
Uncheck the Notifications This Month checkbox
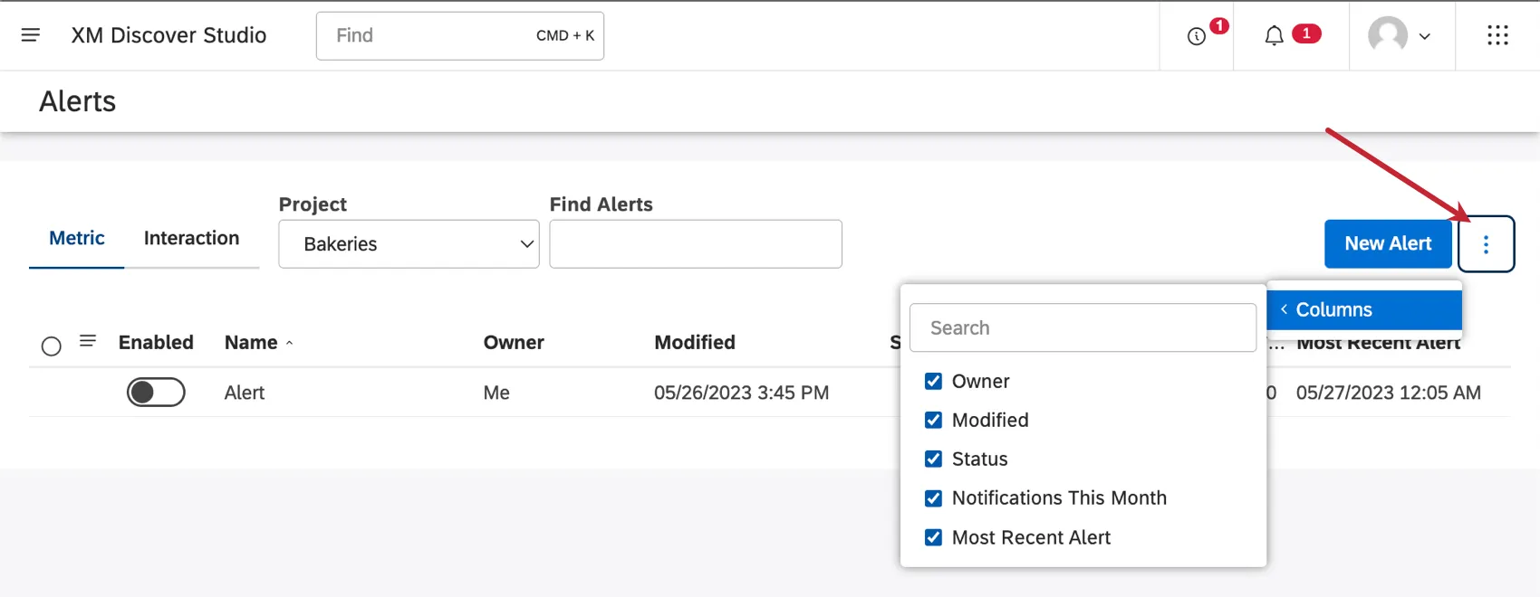[933, 498]
